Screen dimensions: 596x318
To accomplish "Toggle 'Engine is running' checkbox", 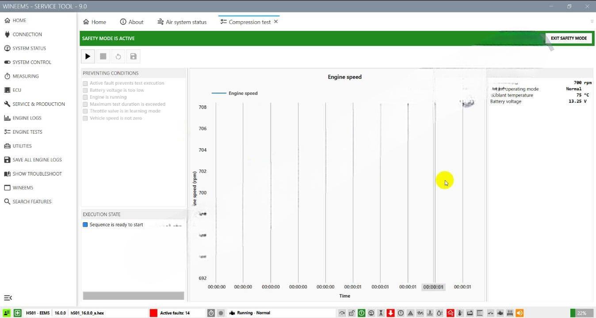I will (85, 97).
